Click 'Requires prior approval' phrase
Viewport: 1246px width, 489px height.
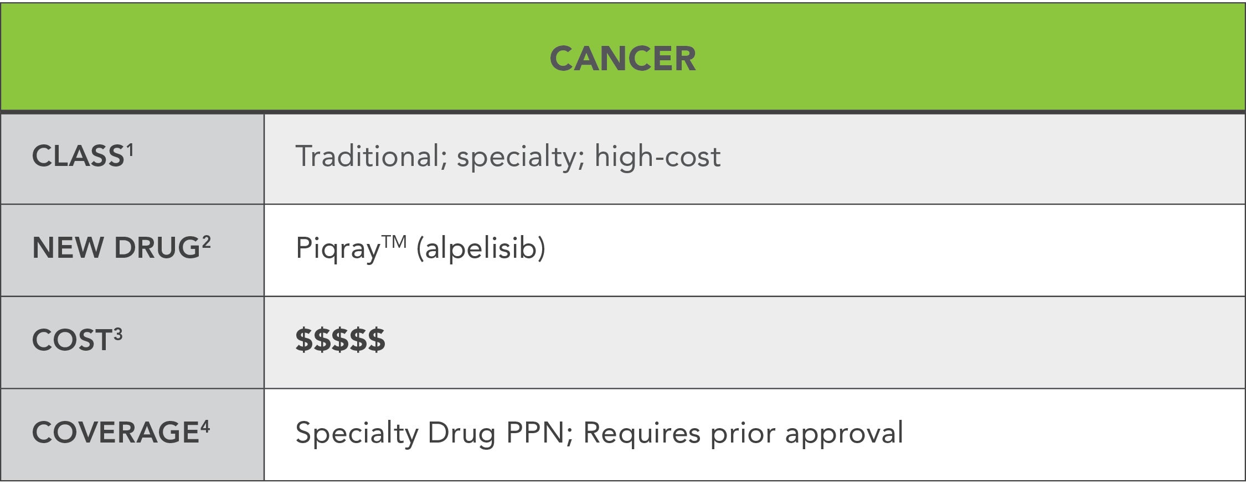coord(743,433)
